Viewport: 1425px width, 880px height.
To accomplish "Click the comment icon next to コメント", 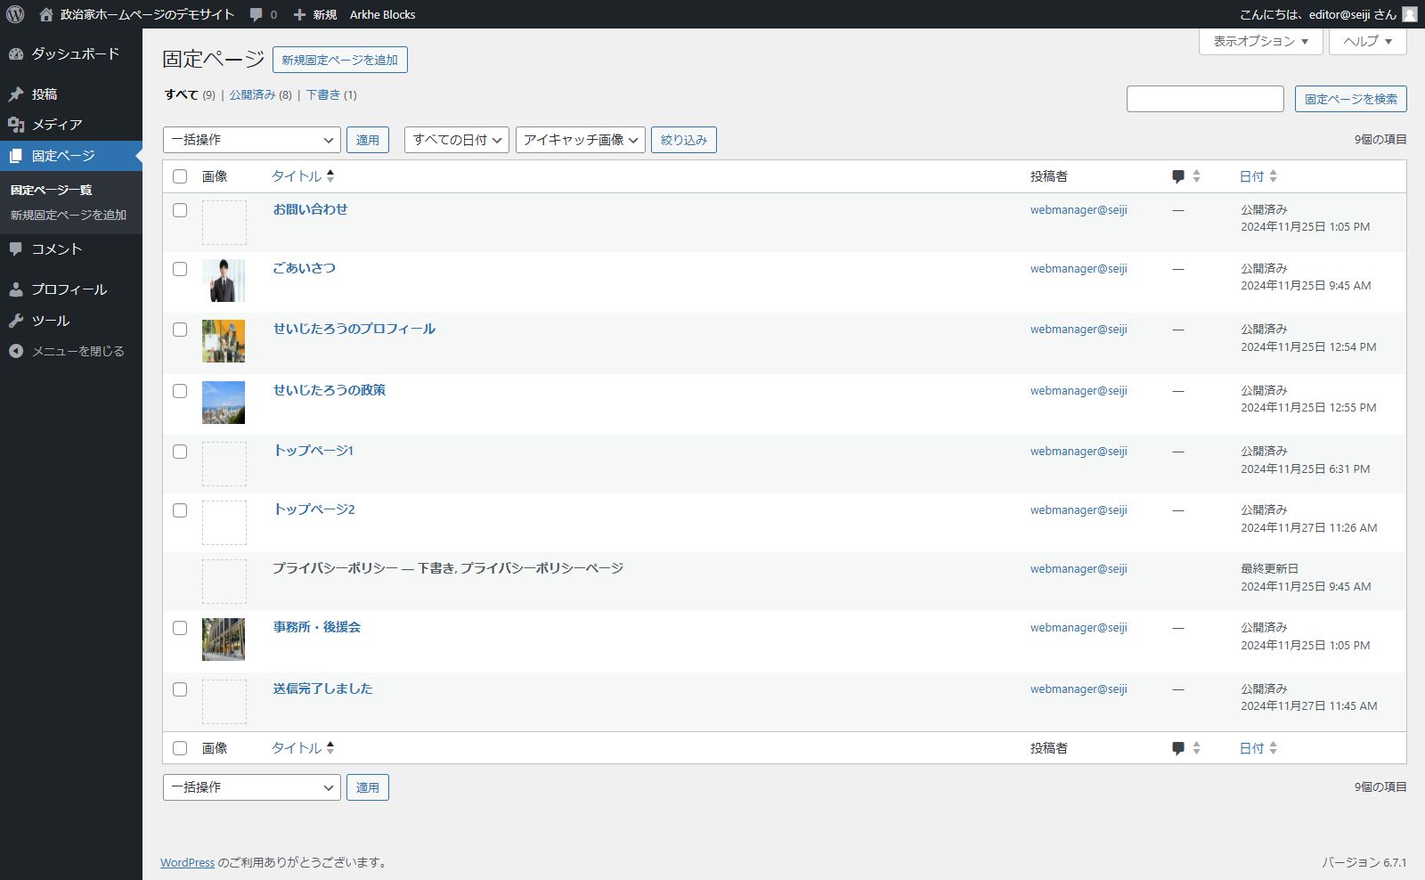I will [16, 249].
